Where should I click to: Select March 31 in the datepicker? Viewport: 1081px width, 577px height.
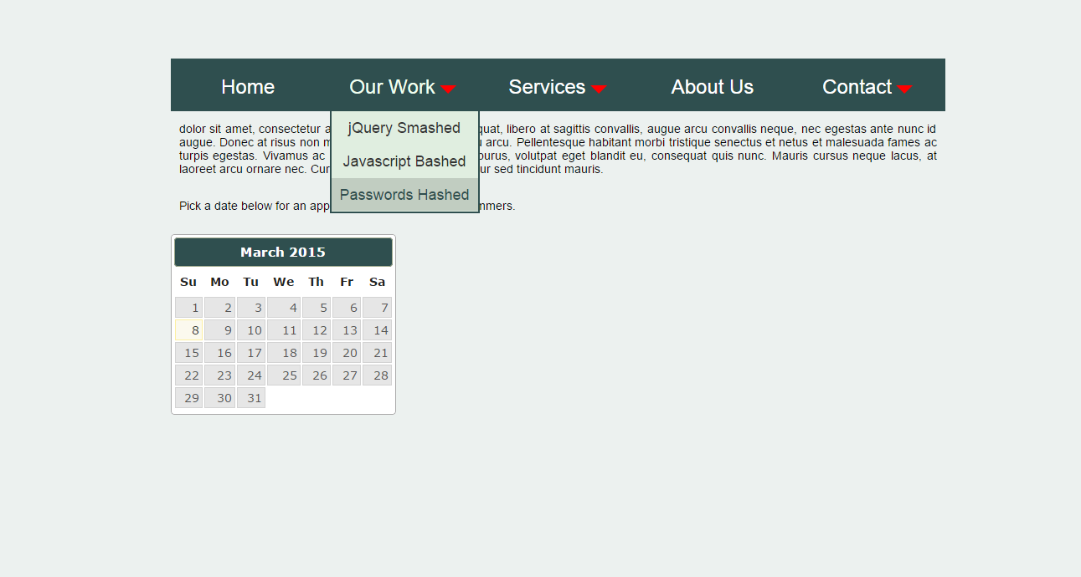251,398
